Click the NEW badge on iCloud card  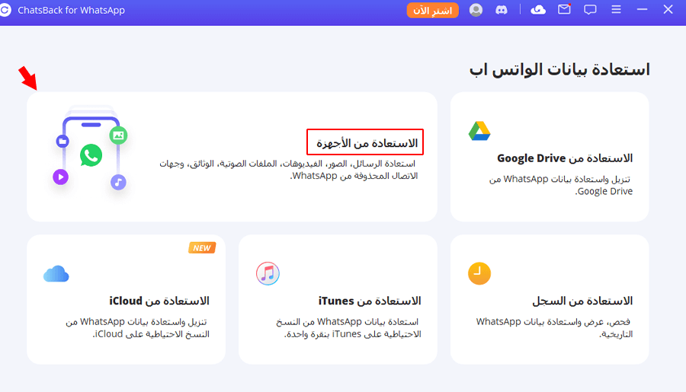tap(202, 248)
